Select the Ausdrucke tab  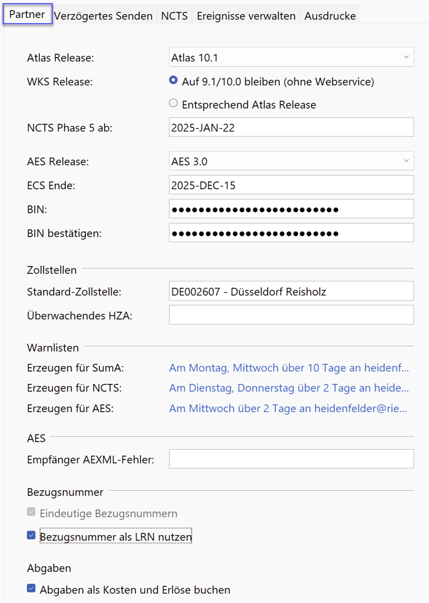(330, 15)
